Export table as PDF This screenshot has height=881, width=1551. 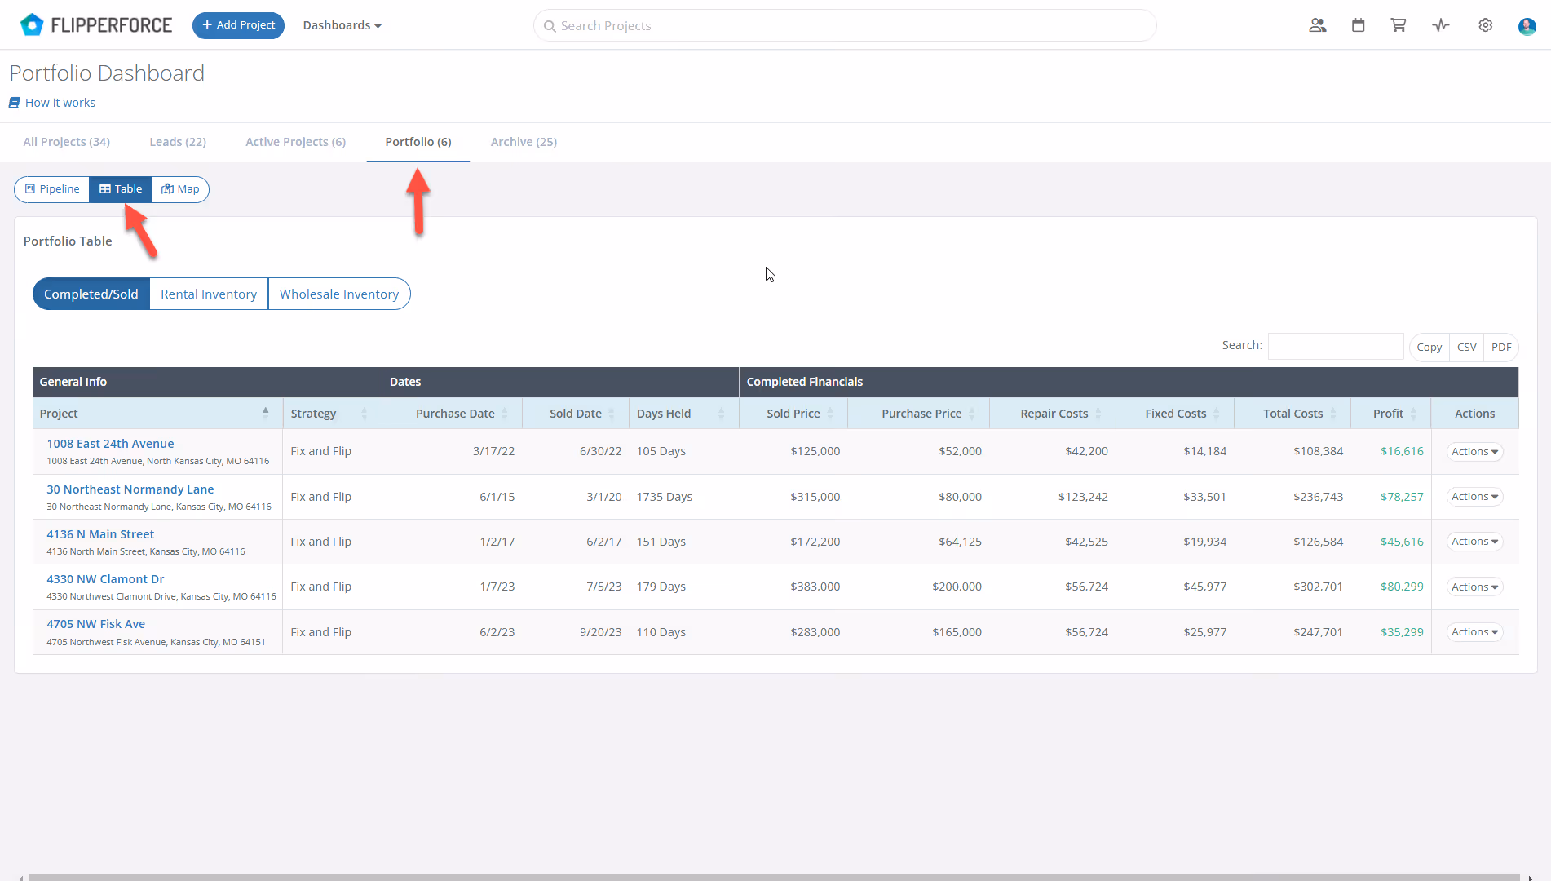pos(1501,347)
